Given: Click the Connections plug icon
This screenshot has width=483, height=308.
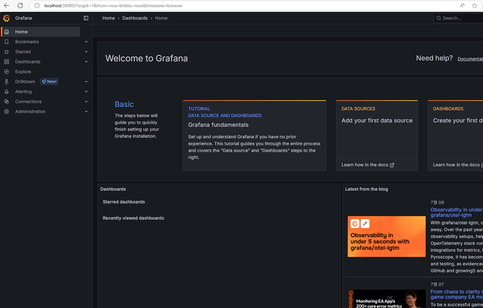Looking at the screenshot, I should 7,102.
